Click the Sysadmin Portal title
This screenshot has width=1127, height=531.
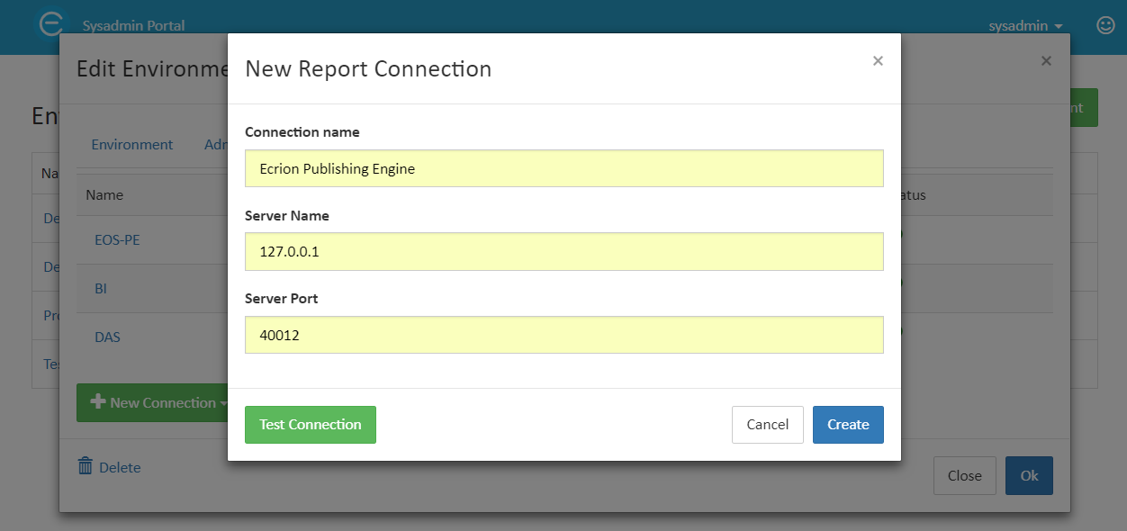point(133,26)
